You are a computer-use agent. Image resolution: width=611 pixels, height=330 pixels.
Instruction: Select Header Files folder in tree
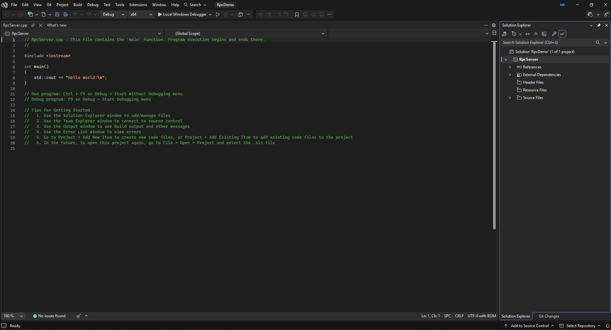(533, 82)
